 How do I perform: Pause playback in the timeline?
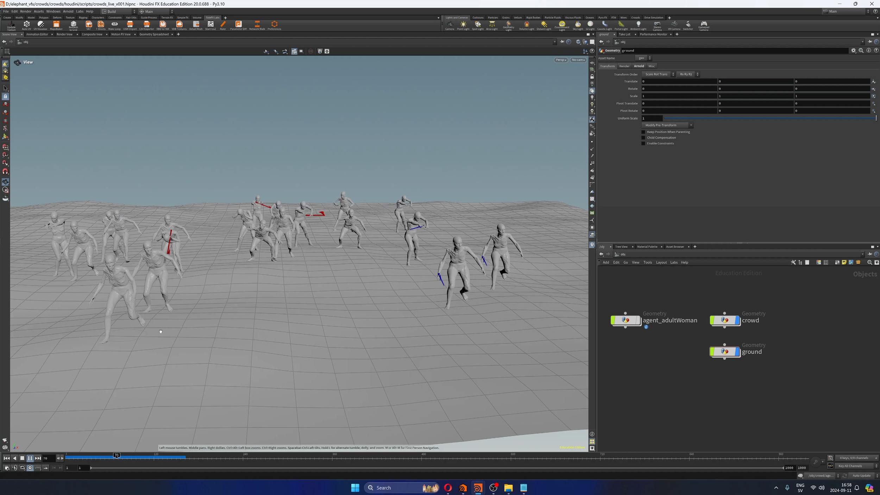click(x=30, y=458)
